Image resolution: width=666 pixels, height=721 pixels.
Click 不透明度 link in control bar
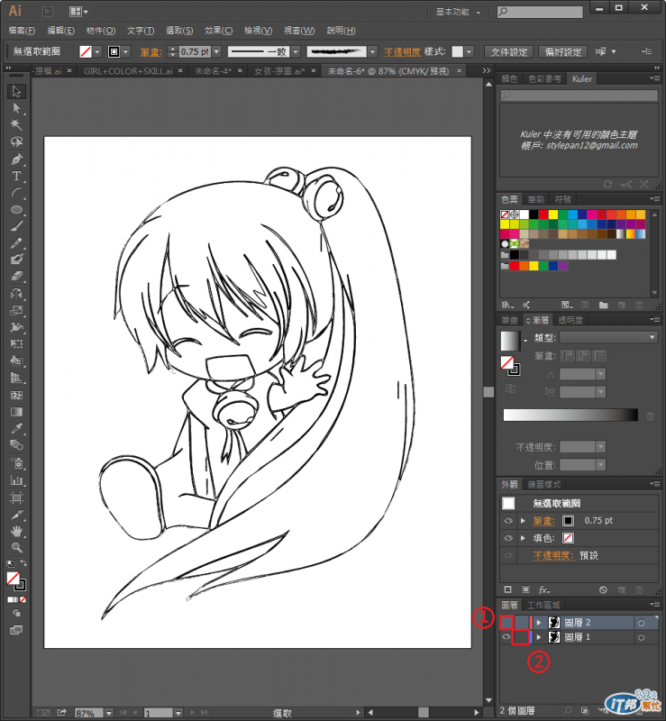coord(402,52)
